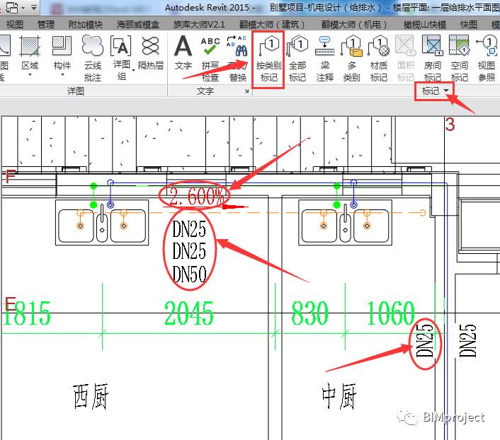The width and height of the screenshot is (500, 440).
Task: Choose the Component (构件) tool
Action: pos(62,52)
